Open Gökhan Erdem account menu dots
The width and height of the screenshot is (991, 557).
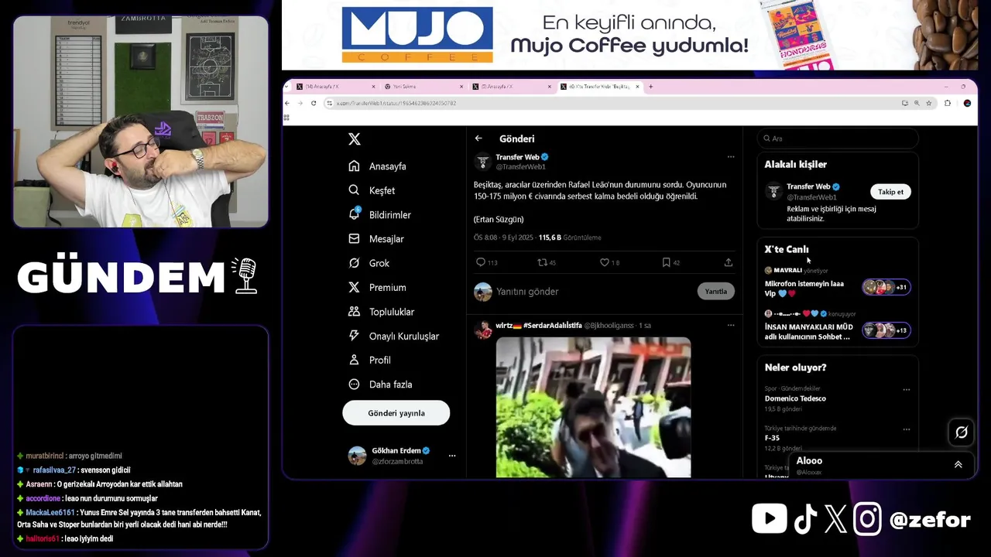click(x=452, y=456)
